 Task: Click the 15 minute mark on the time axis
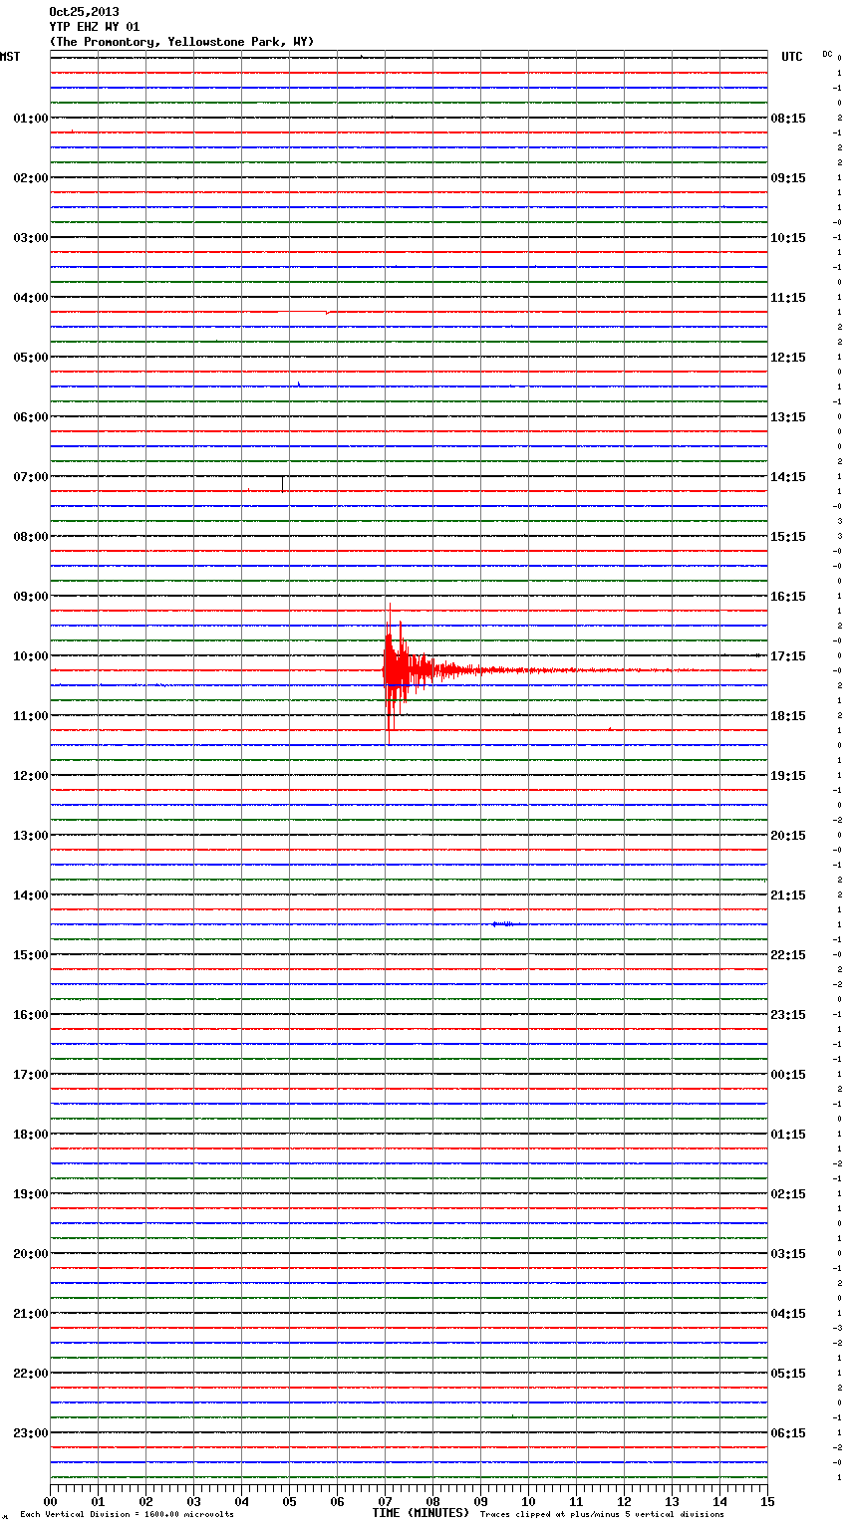767,1501
